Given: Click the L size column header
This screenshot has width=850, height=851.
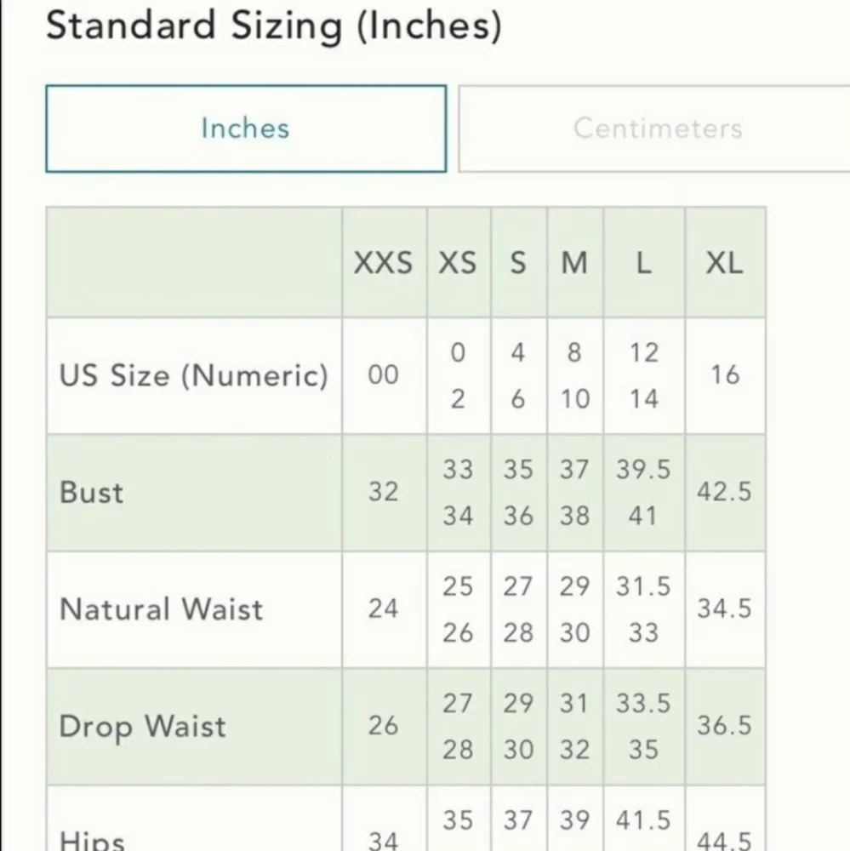Looking at the screenshot, I should coord(643,263).
